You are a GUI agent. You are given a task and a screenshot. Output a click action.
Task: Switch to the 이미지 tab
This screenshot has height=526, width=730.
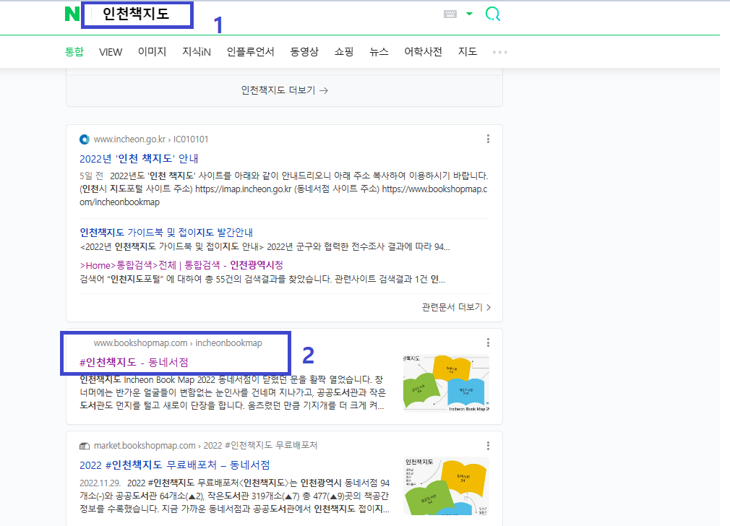click(x=152, y=52)
